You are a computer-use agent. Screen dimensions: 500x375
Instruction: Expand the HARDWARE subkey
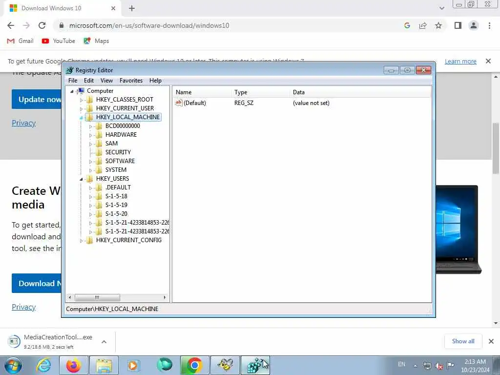tap(90, 135)
